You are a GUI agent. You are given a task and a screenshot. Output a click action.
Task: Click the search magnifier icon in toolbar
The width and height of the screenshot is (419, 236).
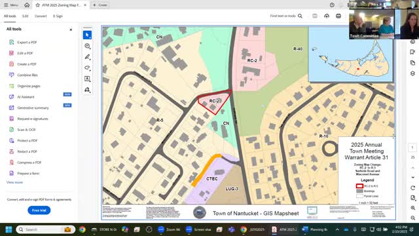300,16
